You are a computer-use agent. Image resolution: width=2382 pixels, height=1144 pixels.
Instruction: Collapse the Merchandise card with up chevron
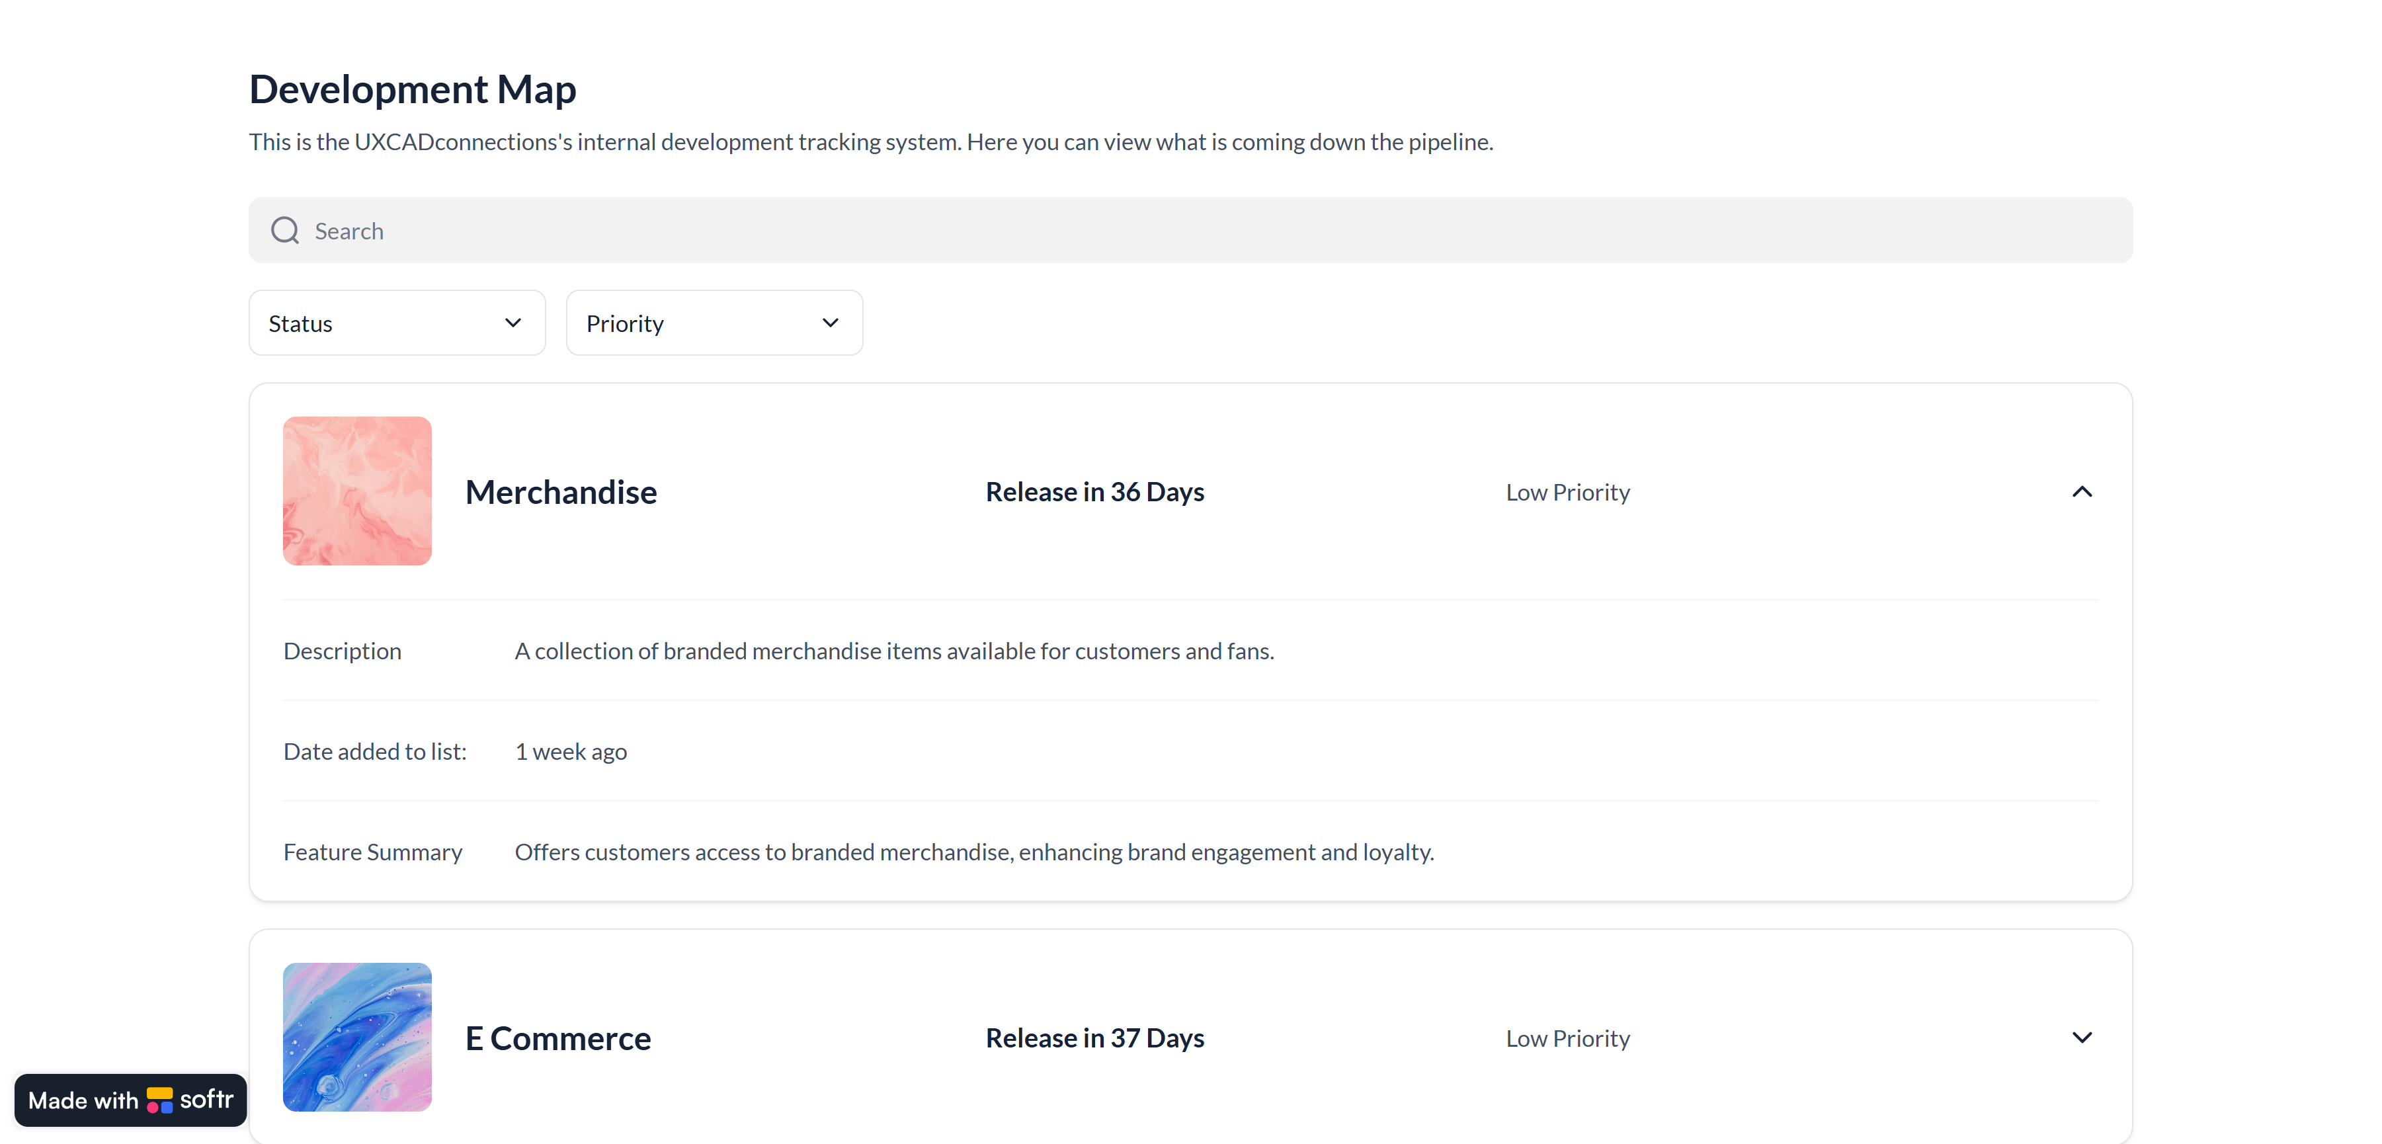pos(2082,492)
